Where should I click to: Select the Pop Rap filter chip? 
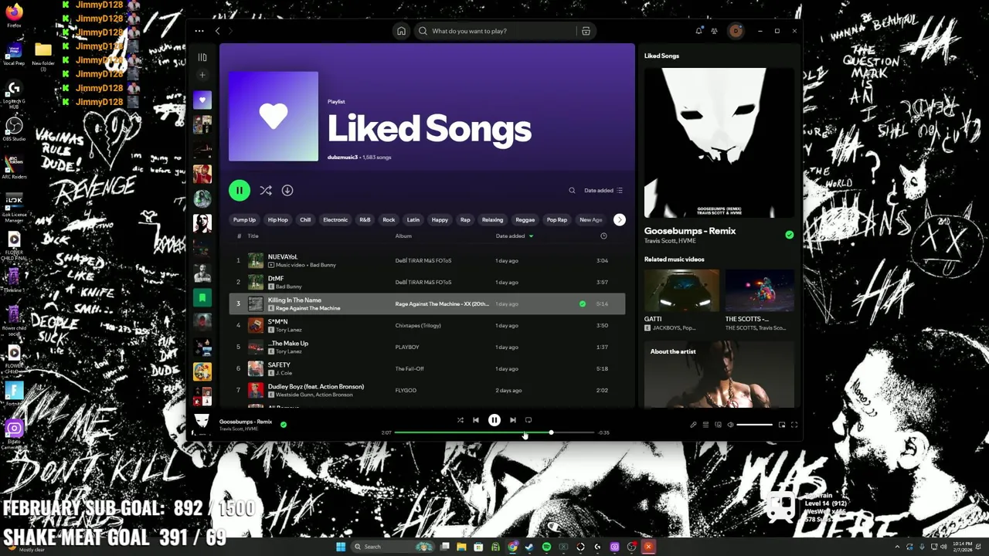(x=557, y=220)
